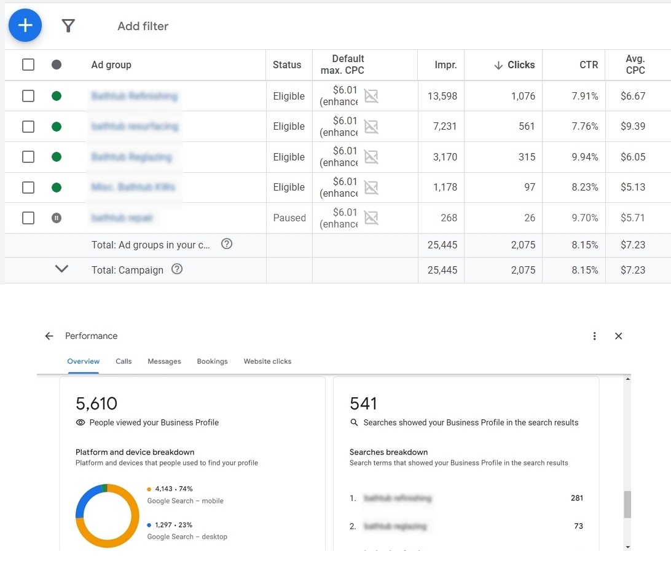Viewport: 671px width, 573px height.
Task: Click help icon beside Total: Ad groups
Action: point(226,244)
